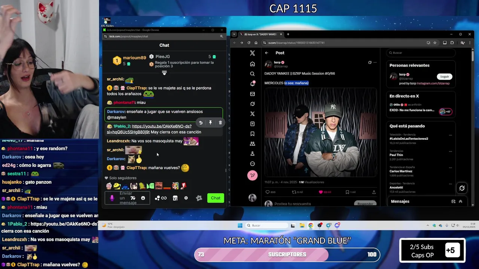This screenshot has width=479, height=269.
Task: Go back with Post header arrow
Action: point(266,53)
